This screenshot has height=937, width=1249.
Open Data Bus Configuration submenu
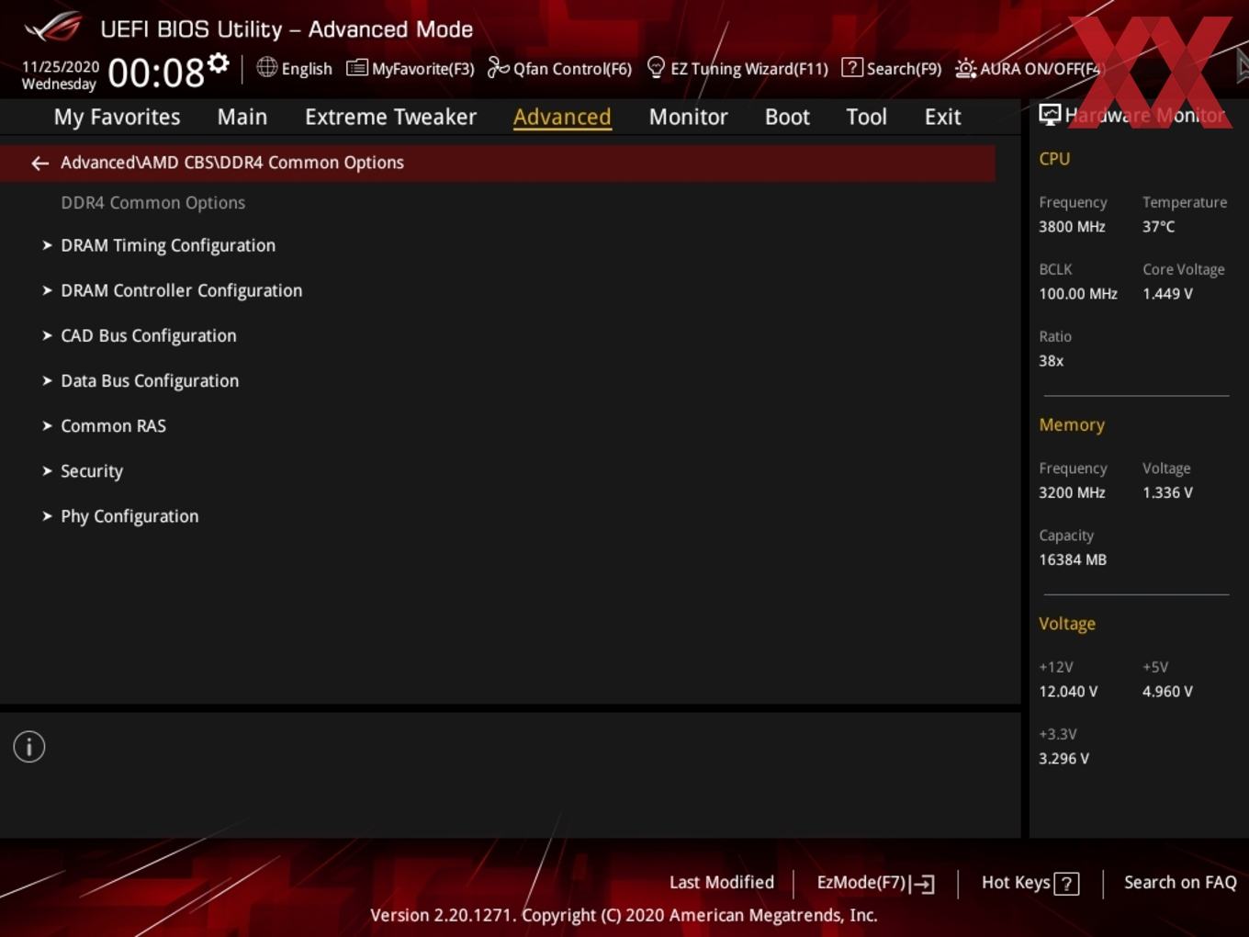(x=150, y=380)
